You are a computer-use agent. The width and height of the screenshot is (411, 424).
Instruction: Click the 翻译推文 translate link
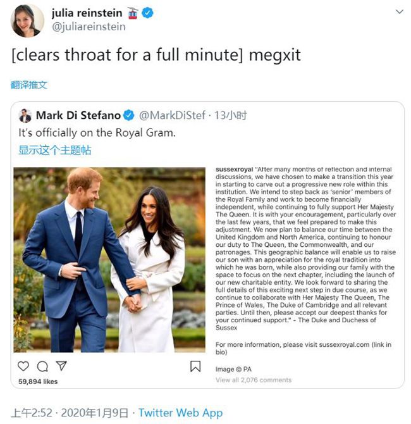(29, 85)
